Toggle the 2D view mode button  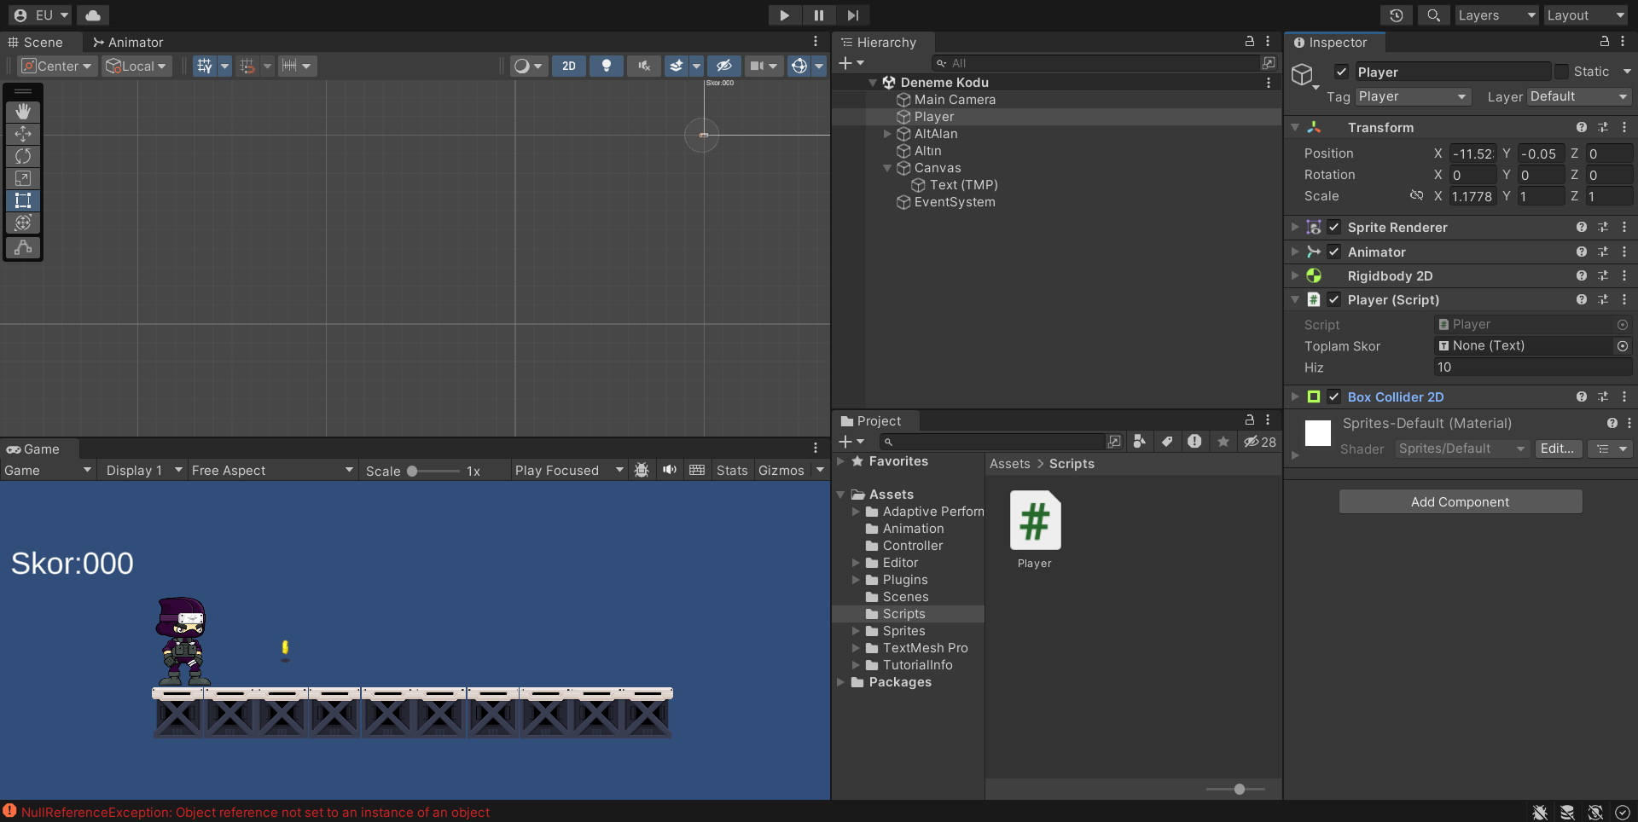click(568, 66)
